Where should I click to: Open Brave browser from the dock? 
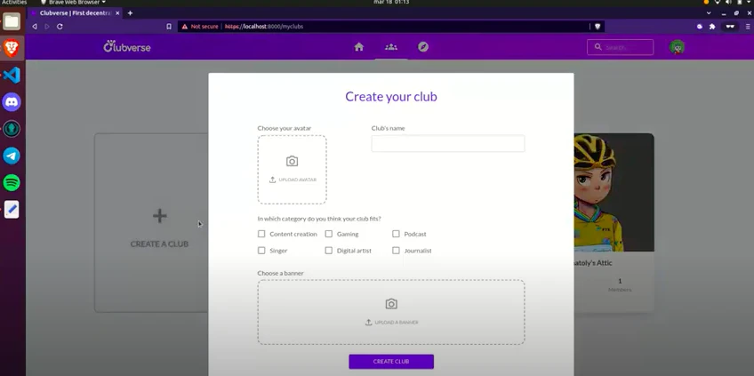click(x=11, y=48)
